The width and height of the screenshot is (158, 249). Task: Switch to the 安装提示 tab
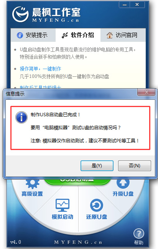33,35
